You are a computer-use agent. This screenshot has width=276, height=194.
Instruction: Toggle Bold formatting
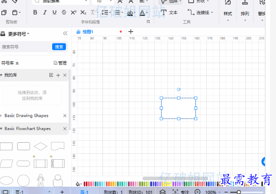coord(35,12)
